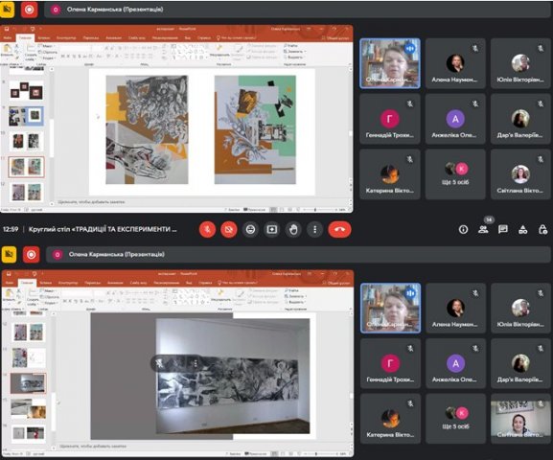Select the red-outlined mural slide thumbnail
This screenshot has height=460, width=553.
[x=28, y=383]
